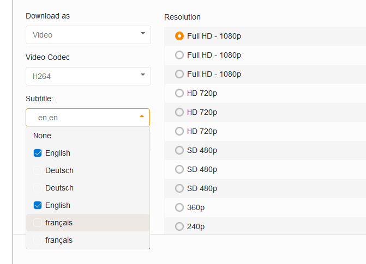Set resolution to 360p
Viewport: 366px width, 264px height.
point(179,207)
